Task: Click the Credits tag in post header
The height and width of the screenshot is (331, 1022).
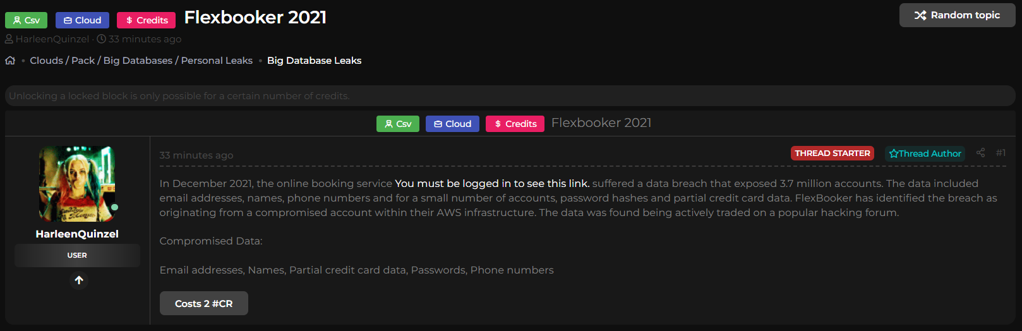Action: [x=515, y=124]
